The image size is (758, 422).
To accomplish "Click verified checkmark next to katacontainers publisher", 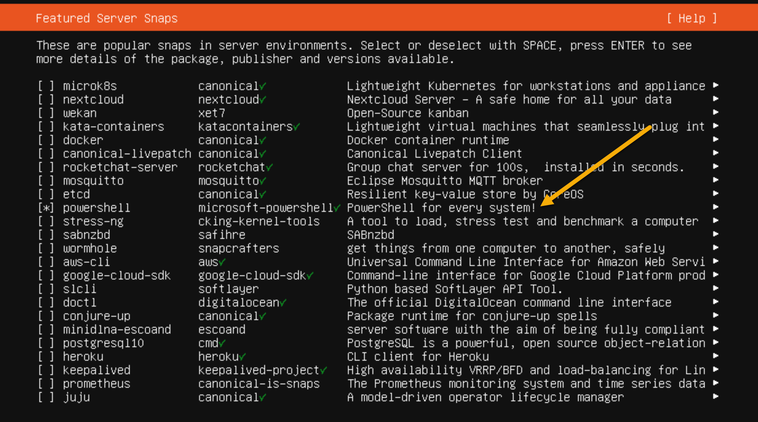I will coord(296,127).
